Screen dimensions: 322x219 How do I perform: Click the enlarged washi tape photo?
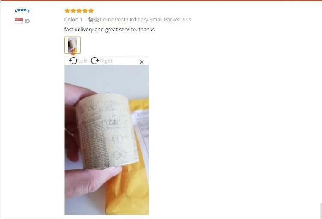tap(106, 140)
